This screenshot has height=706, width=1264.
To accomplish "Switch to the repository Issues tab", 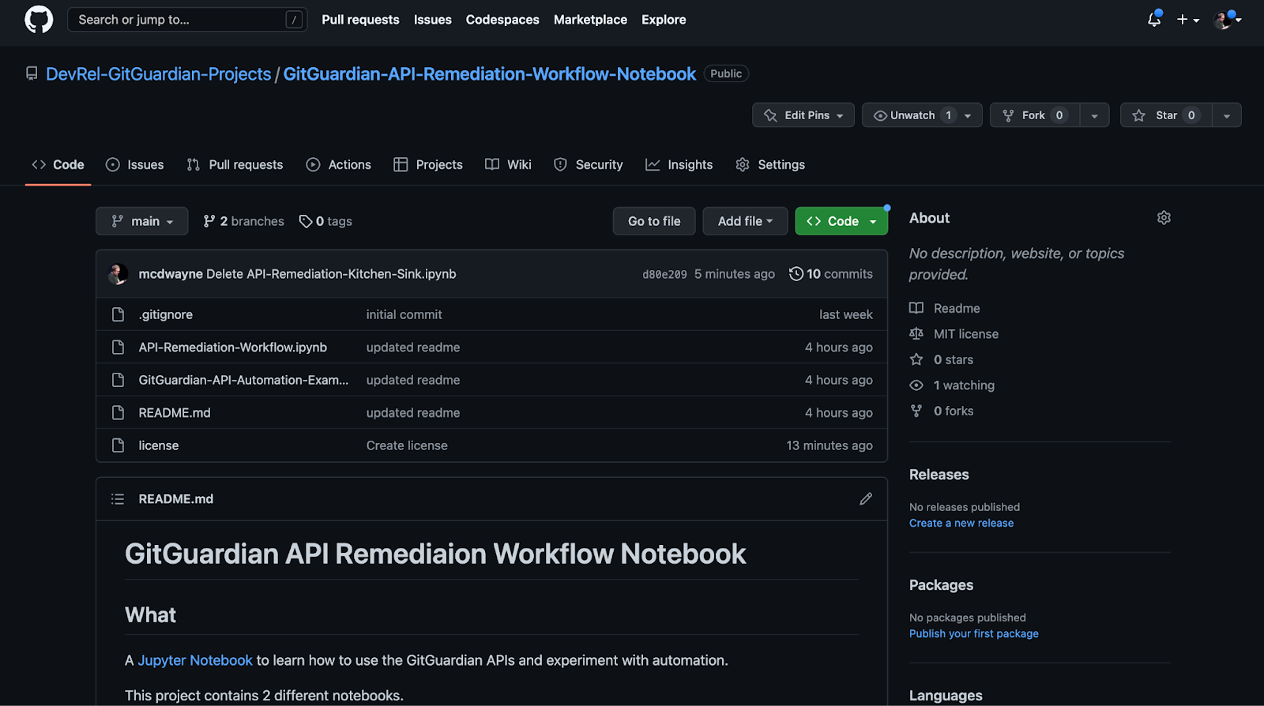I will [135, 165].
